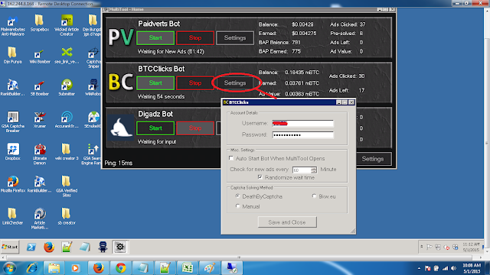Image resolution: width=490 pixels, height=275 pixels.
Task: Select the Dropbox desktop shortcut
Action: pyautogui.click(x=12, y=152)
